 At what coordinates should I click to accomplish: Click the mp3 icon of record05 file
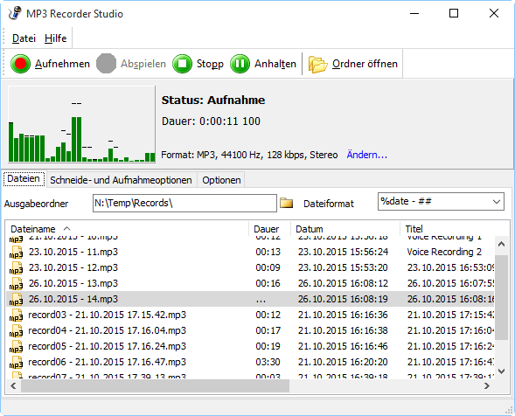(x=16, y=347)
